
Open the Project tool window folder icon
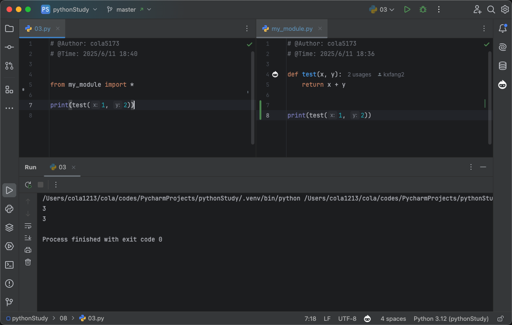pos(9,28)
